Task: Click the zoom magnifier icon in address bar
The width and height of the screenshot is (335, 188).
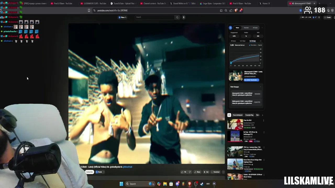Action: 226,10
